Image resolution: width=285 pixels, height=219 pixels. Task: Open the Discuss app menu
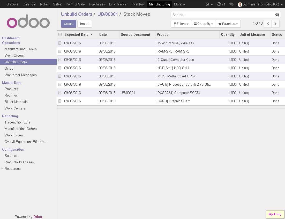click(12, 4)
